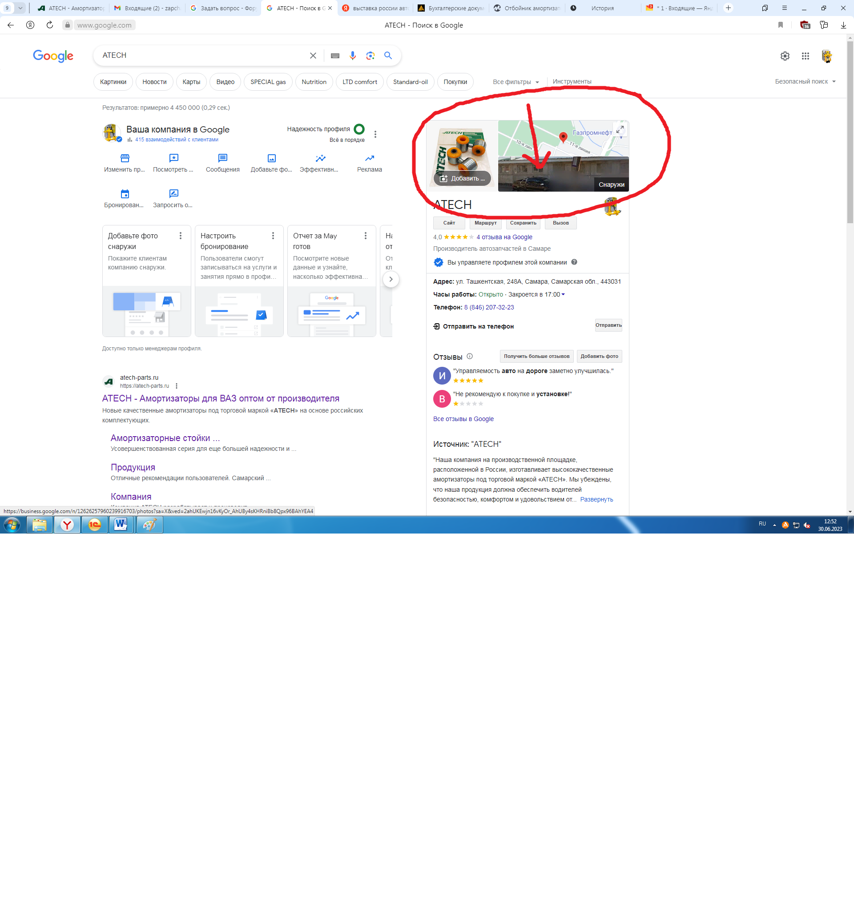Expand the company description via 'Развернуть'
Image resolution: width=854 pixels, height=915 pixels.
596,499
